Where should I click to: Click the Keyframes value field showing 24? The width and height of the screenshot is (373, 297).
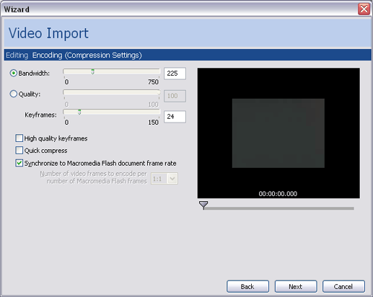pos(175,117)
